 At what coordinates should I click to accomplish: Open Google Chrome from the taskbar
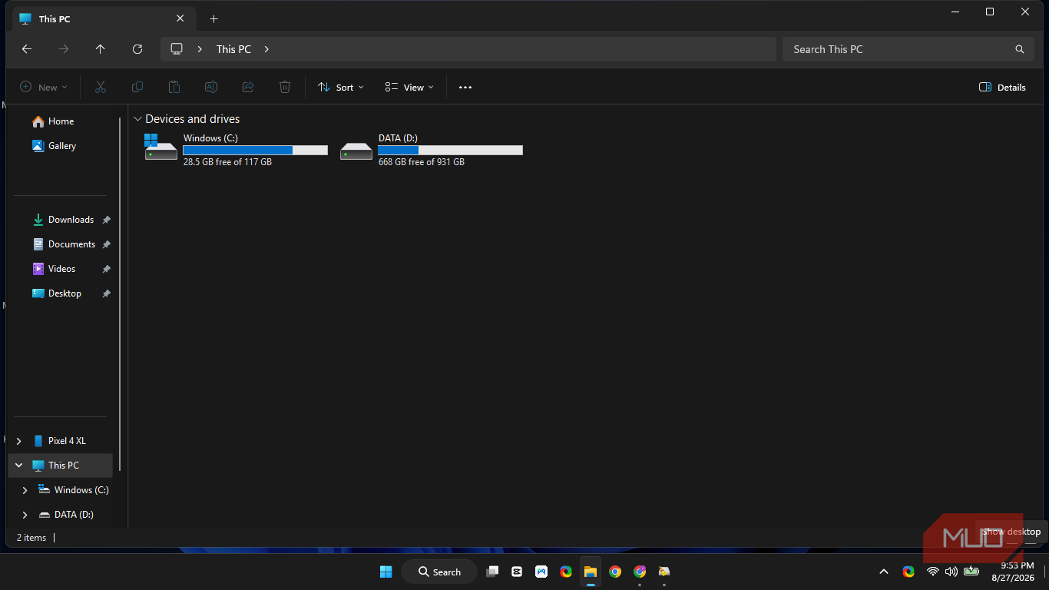click(615, 572)
